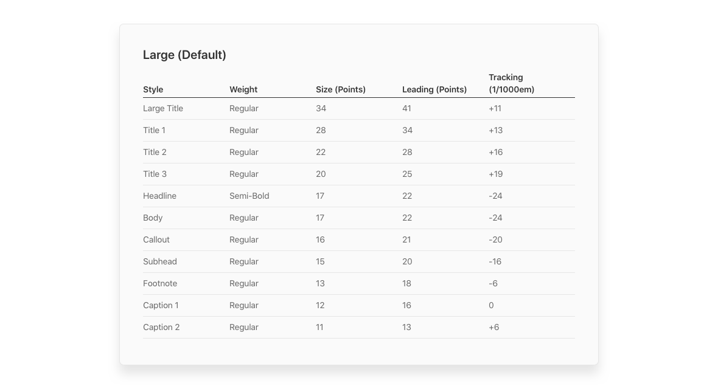Select the Title 2 style cell
Viewport: 718px width, 389px height.
tap(155, 153)
